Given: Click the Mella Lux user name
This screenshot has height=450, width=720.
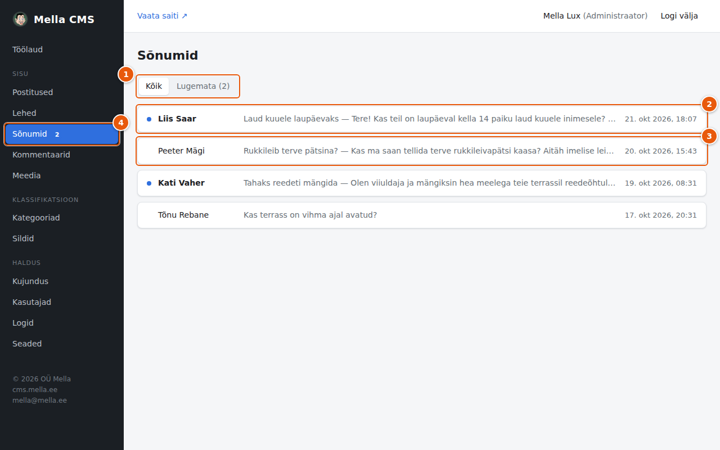Looking at the screenshot, I should [562, 16].
